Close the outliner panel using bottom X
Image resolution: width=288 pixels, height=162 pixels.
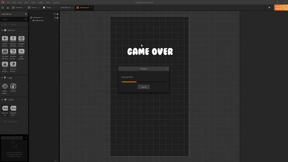click(x=56, y=160)
